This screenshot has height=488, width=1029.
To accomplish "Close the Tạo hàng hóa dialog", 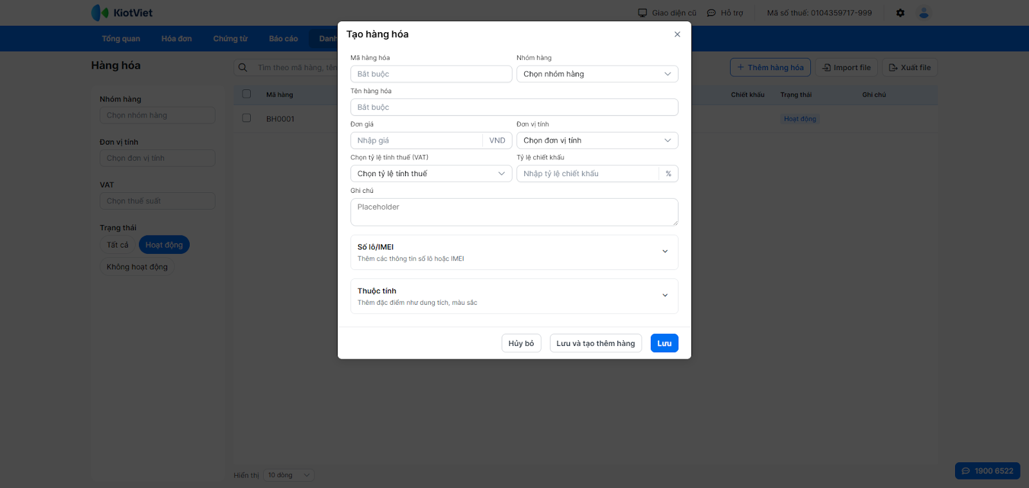I will 677,35.
